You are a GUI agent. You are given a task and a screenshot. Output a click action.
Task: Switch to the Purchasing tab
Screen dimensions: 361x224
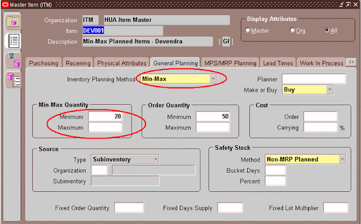coord(43,63)
